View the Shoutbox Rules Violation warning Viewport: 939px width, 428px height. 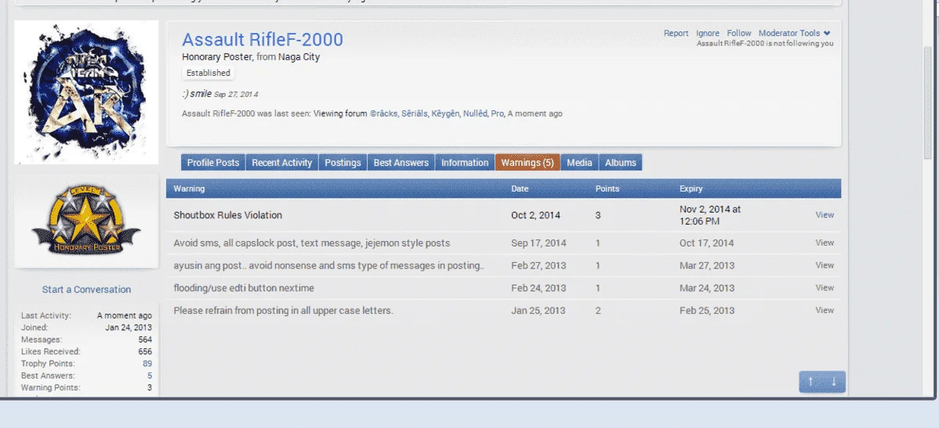pyautogui.click(x=825, y=214)
